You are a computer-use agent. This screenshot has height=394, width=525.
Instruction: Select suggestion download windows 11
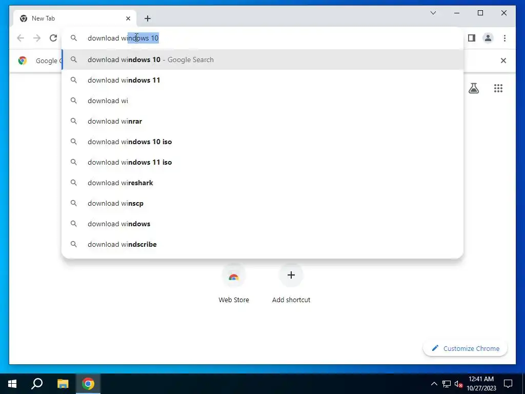(262, 80)
